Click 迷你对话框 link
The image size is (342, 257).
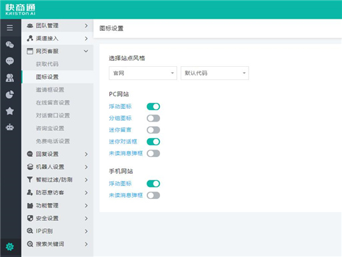[x=123, y=142]
